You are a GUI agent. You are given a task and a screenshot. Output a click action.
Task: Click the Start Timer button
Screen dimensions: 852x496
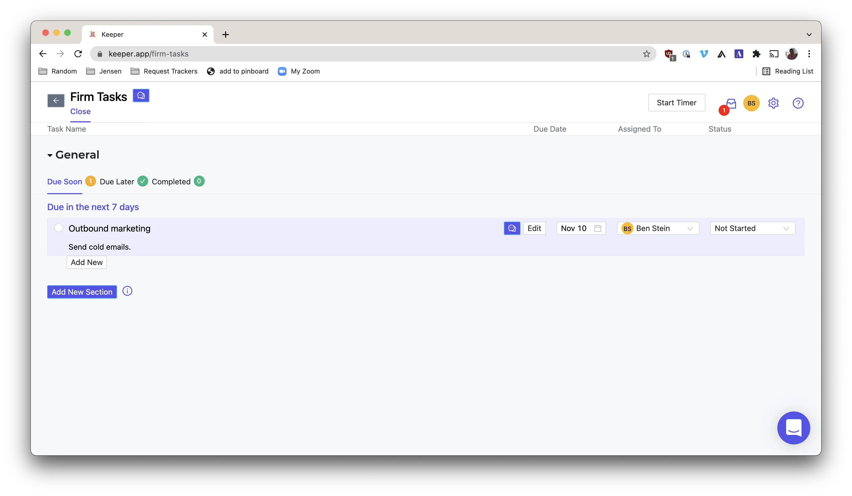click(677, 102)
